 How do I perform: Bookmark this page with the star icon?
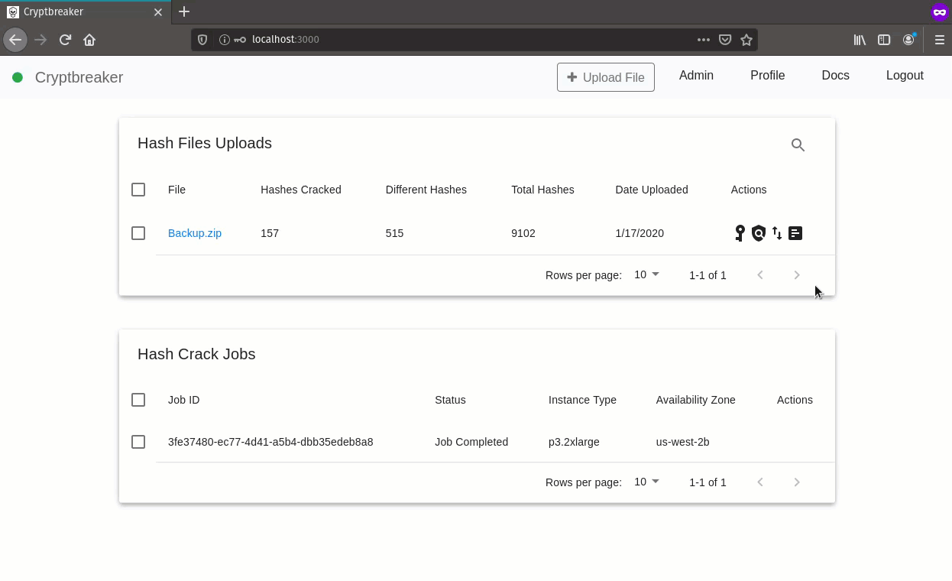coord(746,40)
